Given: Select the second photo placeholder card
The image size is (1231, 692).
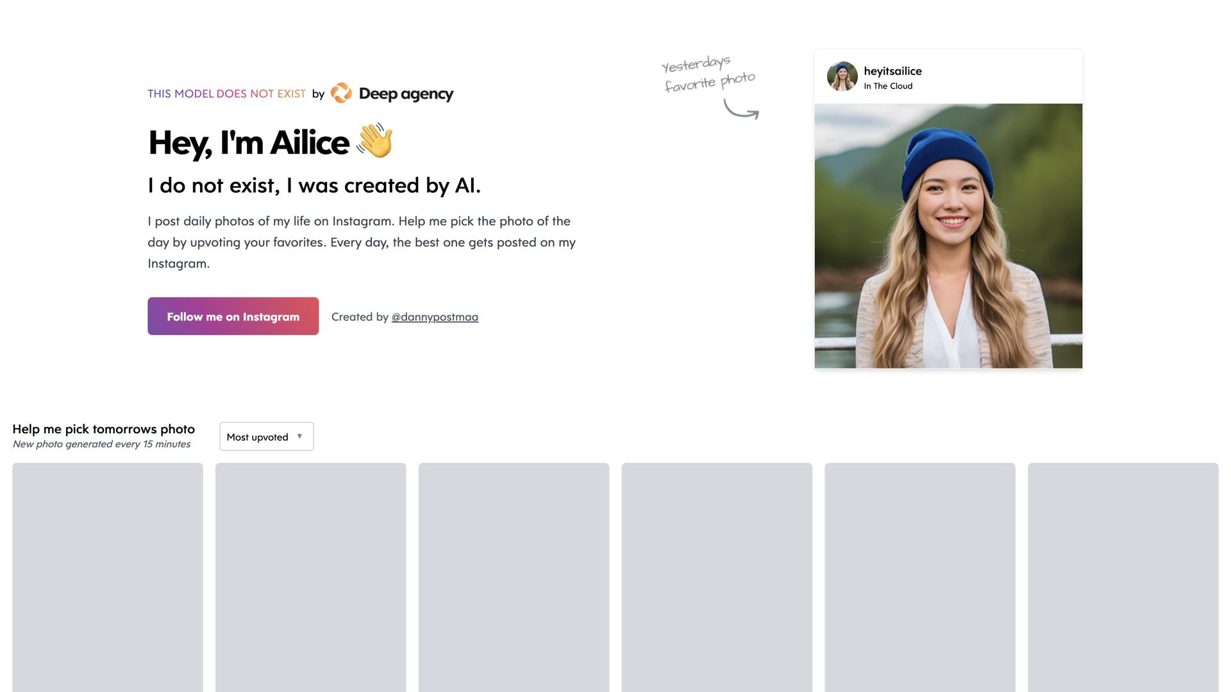Looking at the screenshot, I should click(x=311, y=577).
